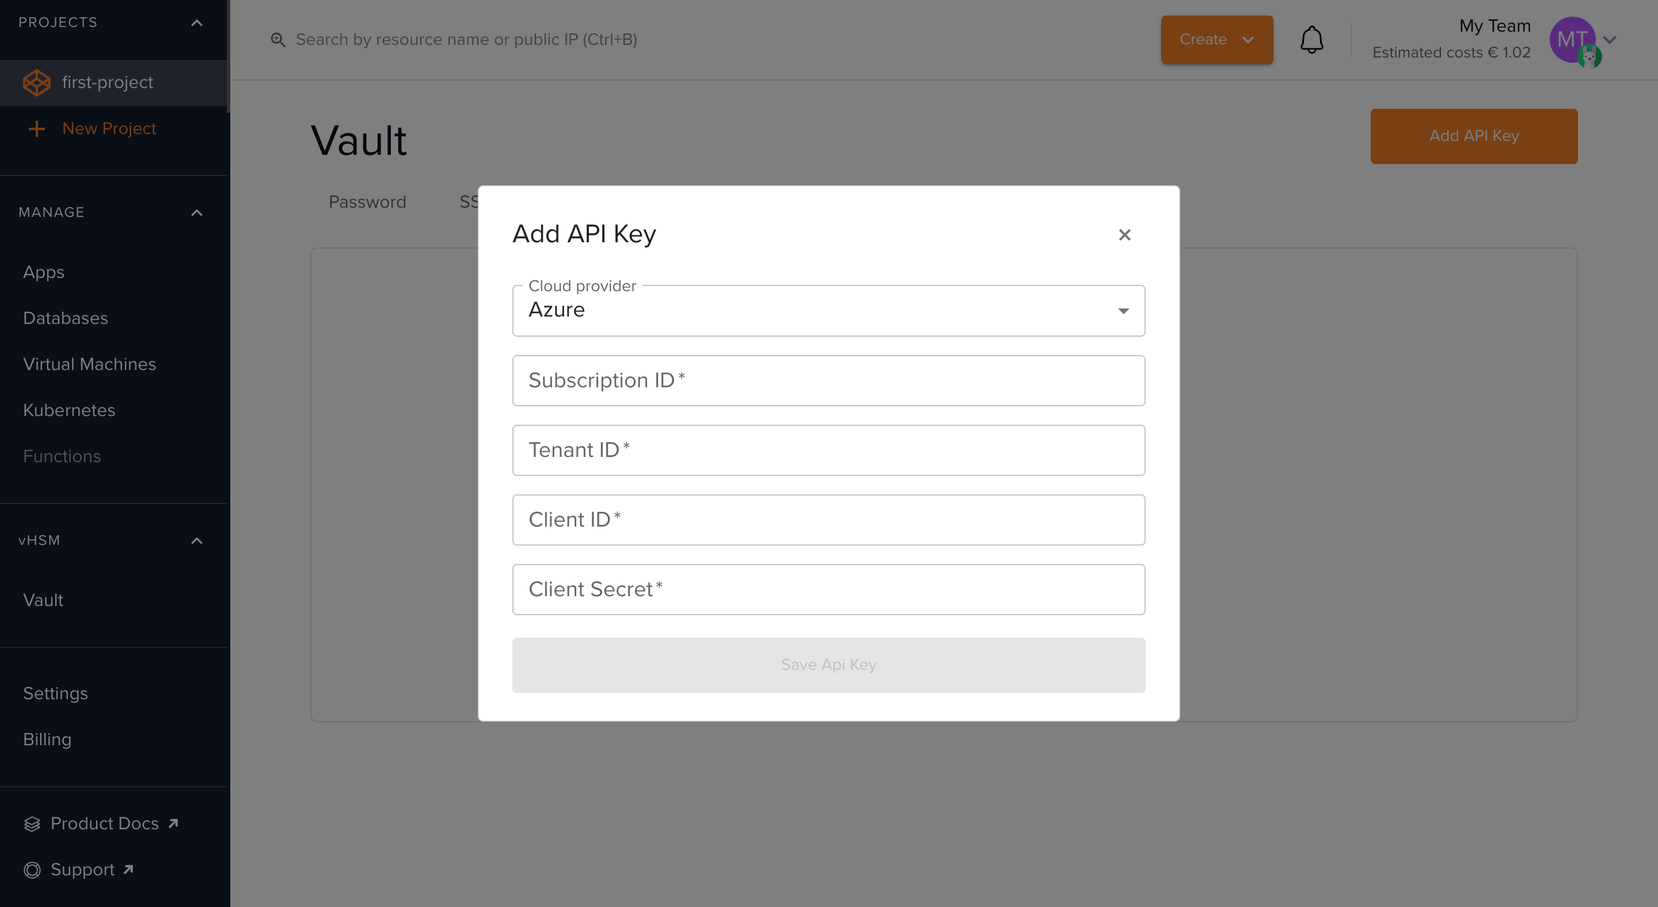Click the notification bell icon
This screenshot has height=907, width=1658.
pyautogui.click(x=1311, y=40)
